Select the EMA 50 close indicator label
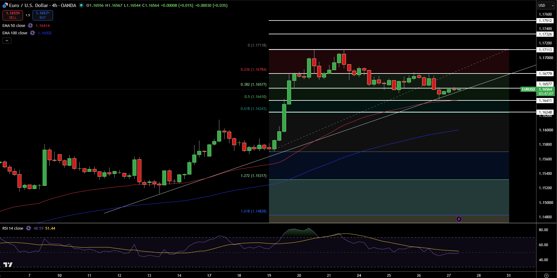This screenshot has height=278, width=557. [14, 26]
